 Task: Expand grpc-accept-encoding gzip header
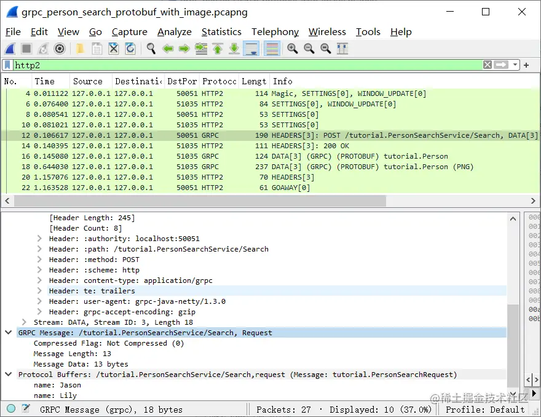tap(39, 312)
